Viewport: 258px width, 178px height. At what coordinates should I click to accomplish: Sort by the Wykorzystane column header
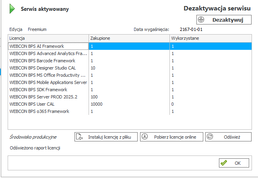tap(211, 38)
